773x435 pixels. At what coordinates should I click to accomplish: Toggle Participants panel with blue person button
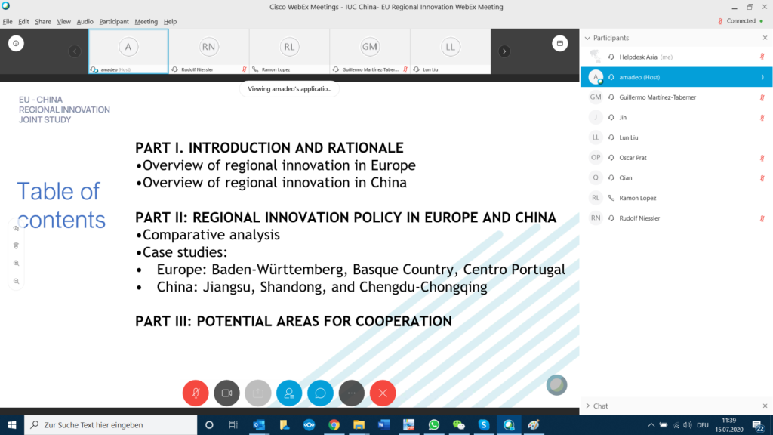pos(289,393)
